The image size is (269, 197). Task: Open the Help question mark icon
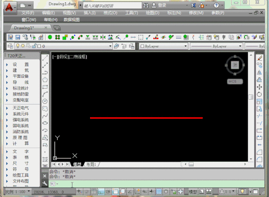coord(216,5)
